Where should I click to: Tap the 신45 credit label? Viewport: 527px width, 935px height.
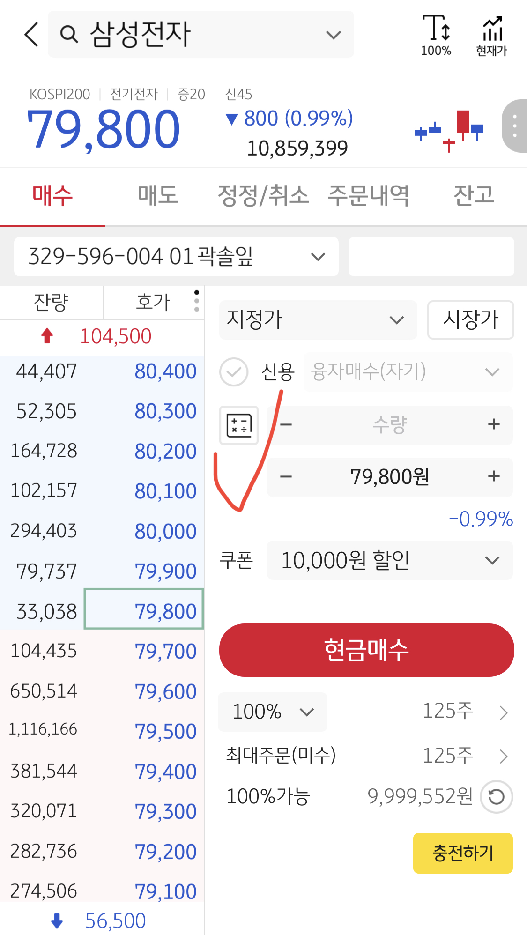tap(238, 95)
